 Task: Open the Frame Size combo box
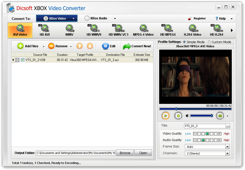207,147
